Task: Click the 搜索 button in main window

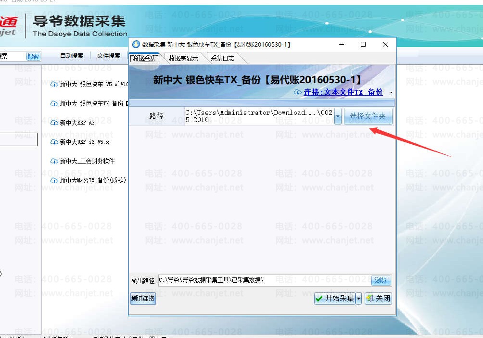Action: tap(33, 56)
